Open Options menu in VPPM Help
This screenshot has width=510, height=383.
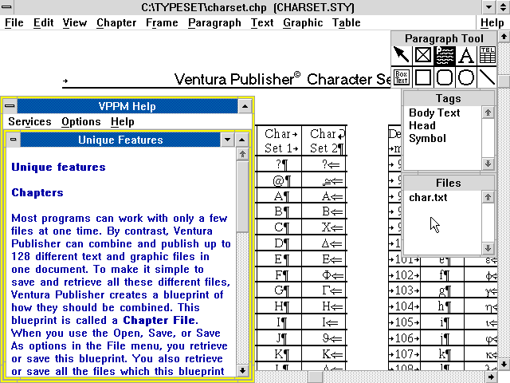[x=81, y=121]
